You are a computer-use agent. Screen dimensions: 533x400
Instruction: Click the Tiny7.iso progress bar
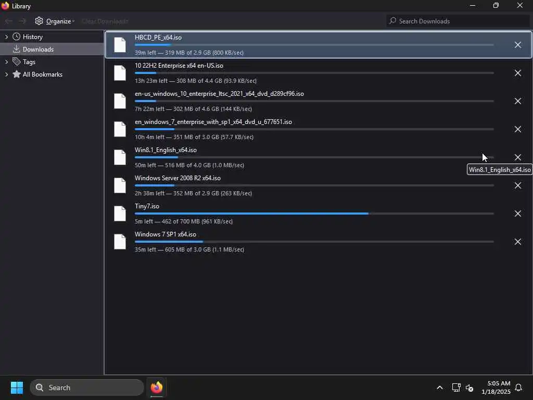click(314, 214)
